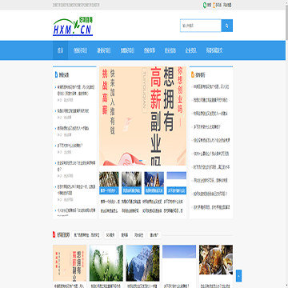The height and width of the screenshot is (288, 288).
Task: Open the sixth article in the right sidebar list
Action: coord(211,154)
